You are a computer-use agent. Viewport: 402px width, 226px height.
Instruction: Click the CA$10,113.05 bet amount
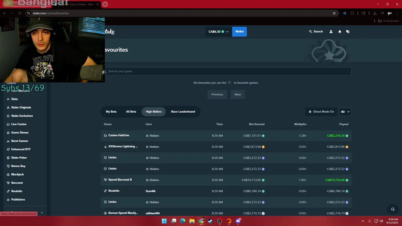251,180
